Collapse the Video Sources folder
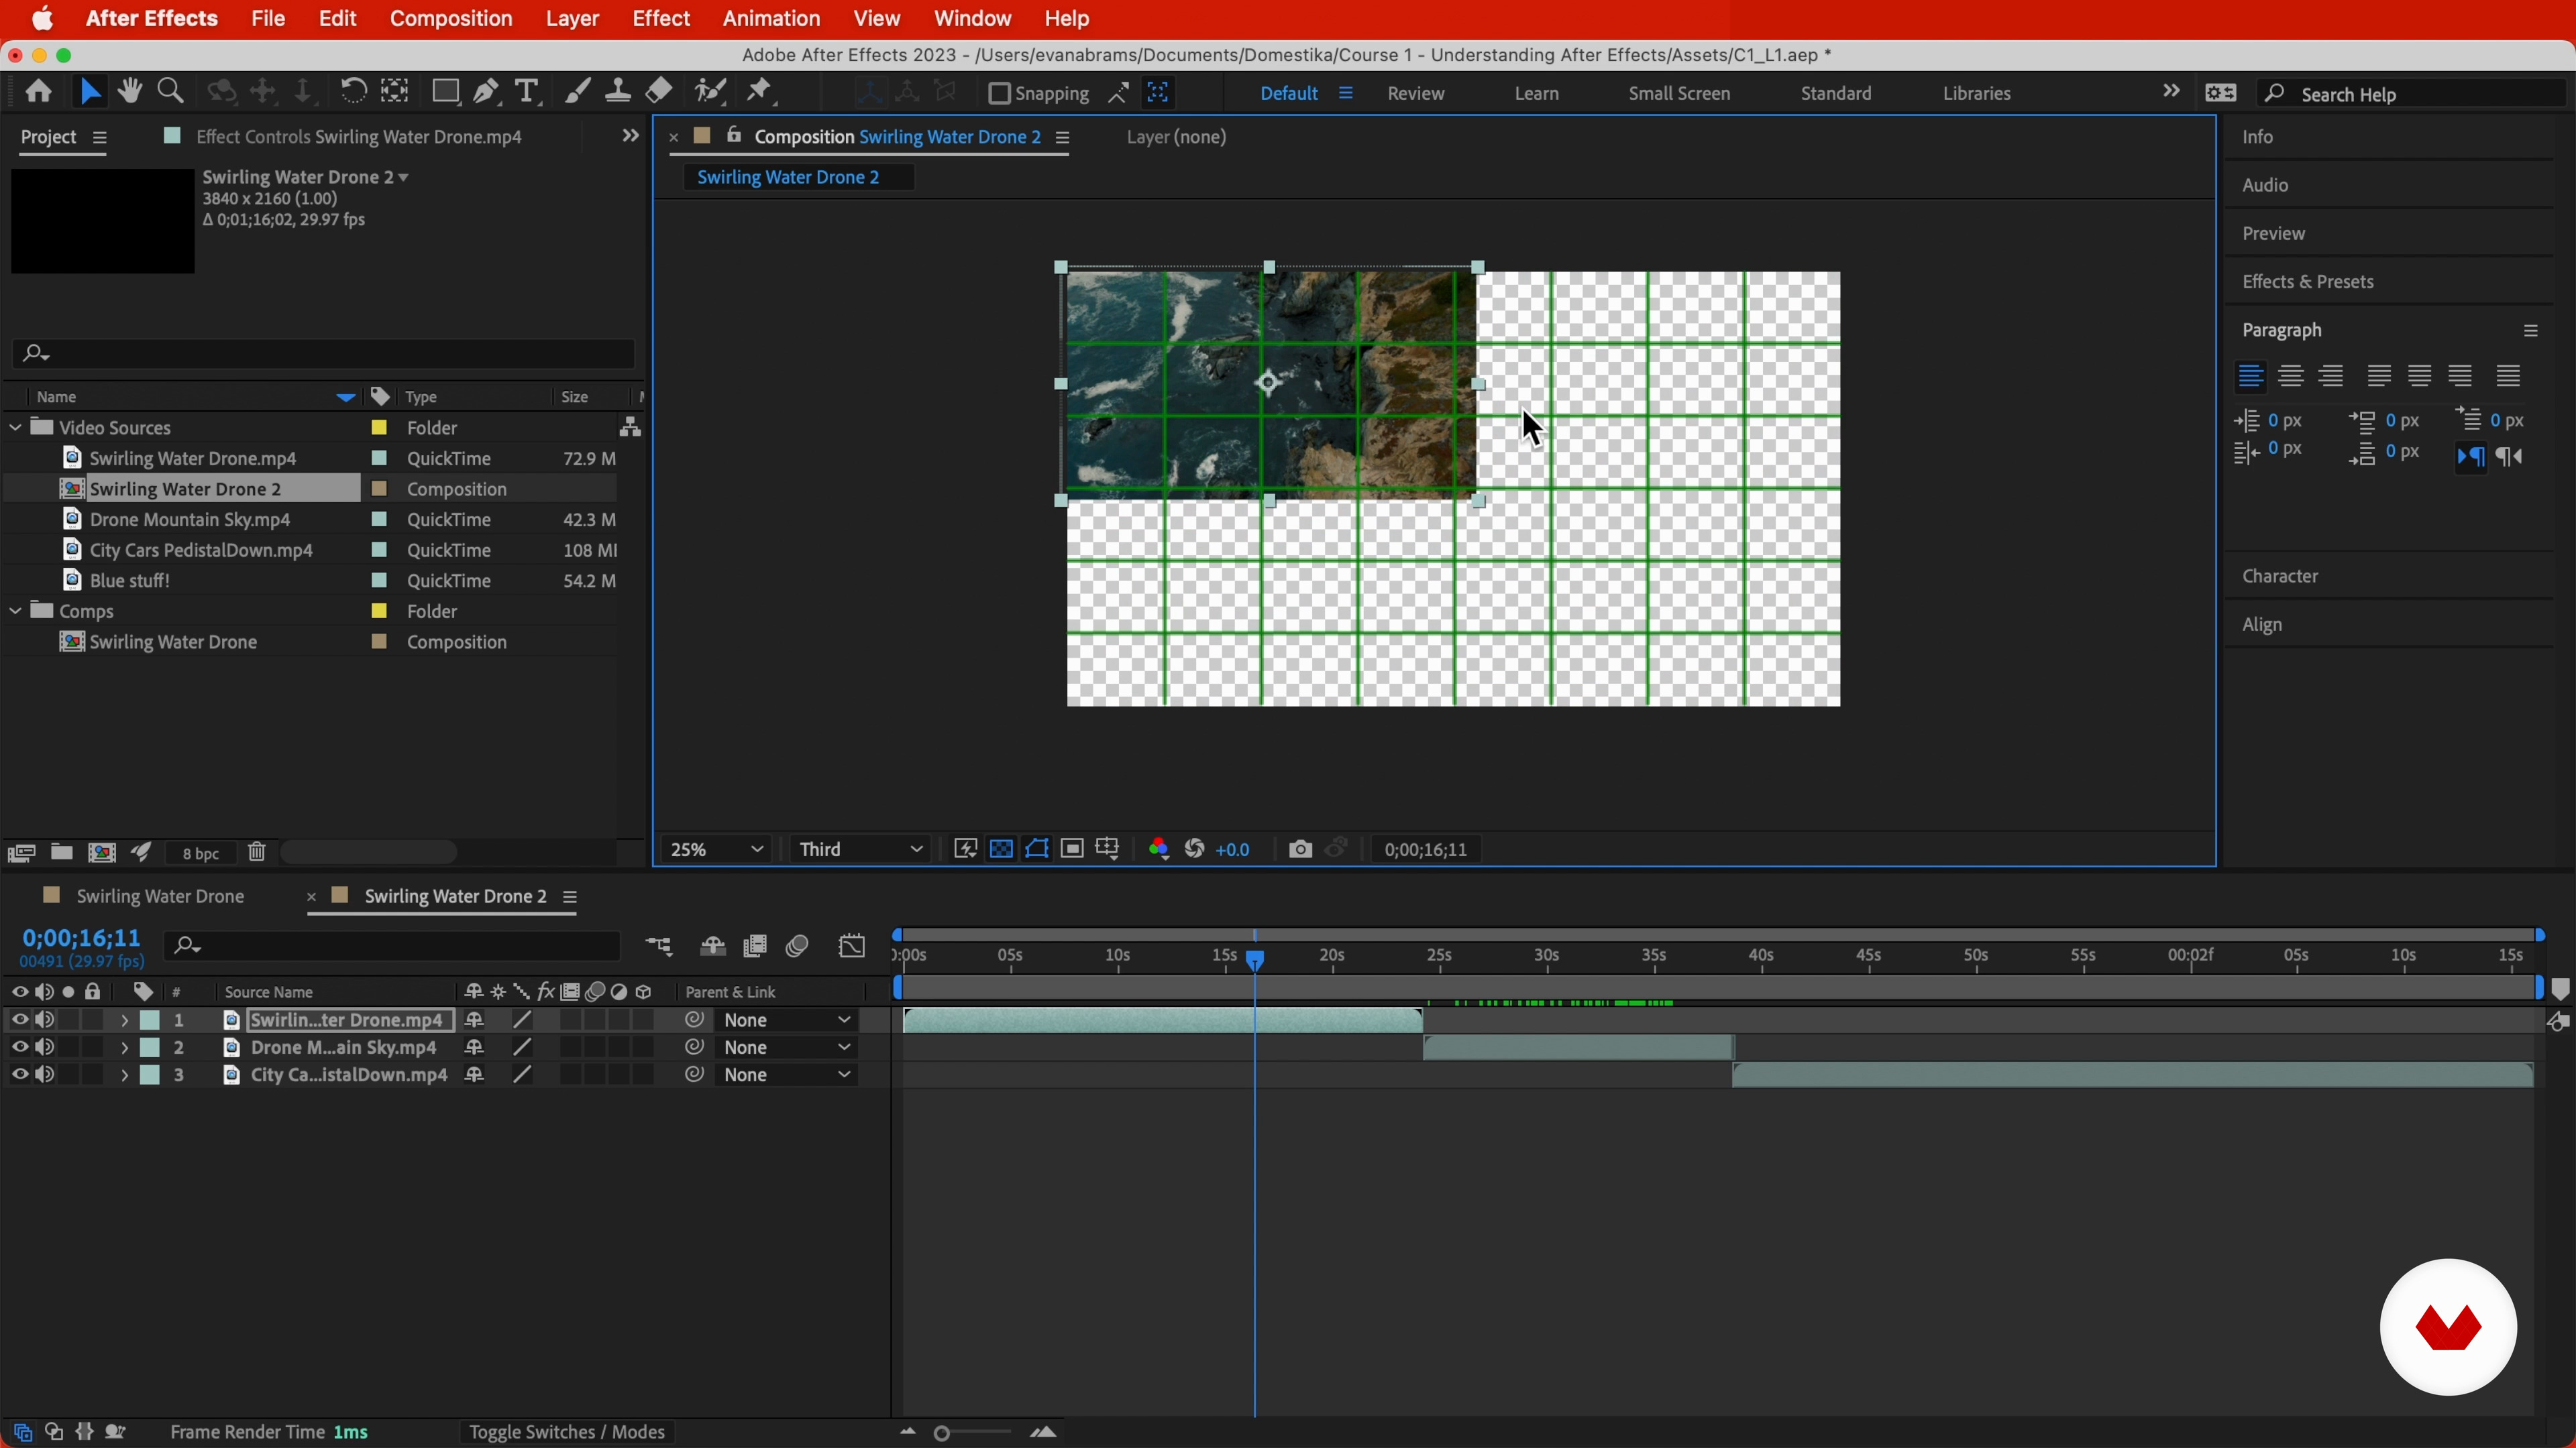Viewport: 2576px width, 1448px height. point(15,428)
